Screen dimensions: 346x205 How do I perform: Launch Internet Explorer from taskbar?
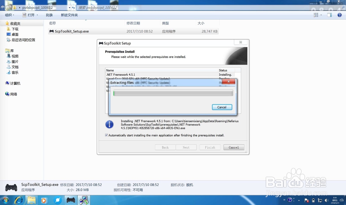tap(19, 200)
